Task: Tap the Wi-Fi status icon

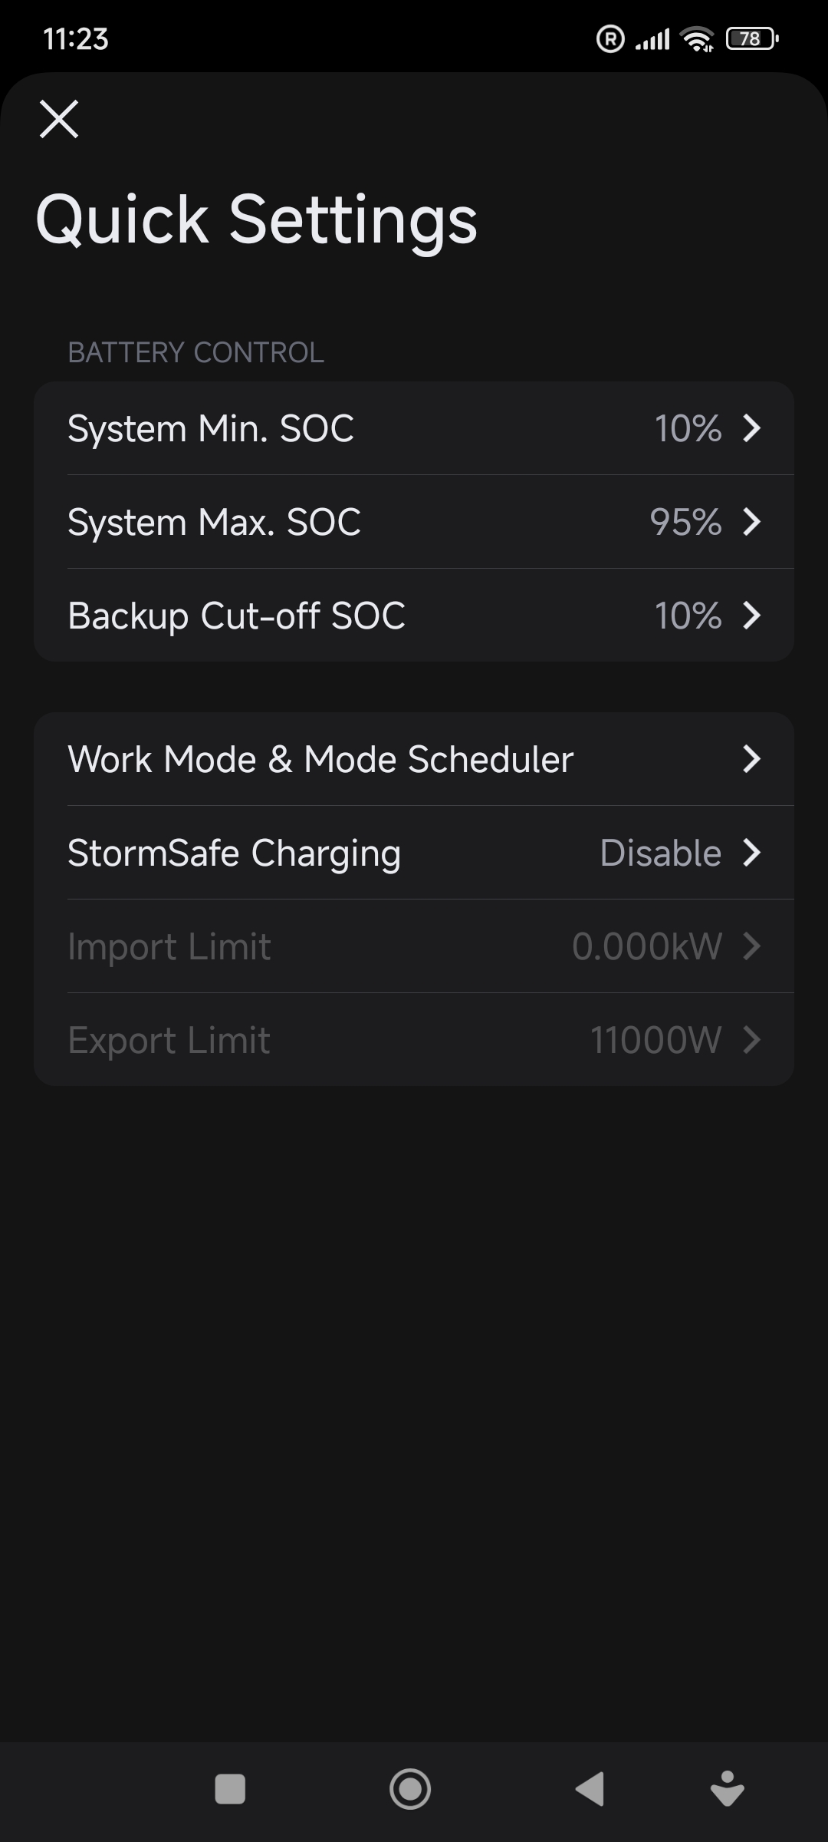Action: (697, 39)
